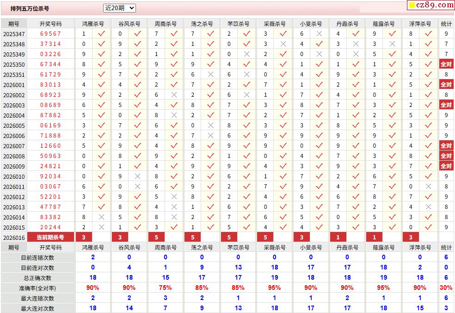Click the X mark for 采薇杀号 in row 2025348
The image size is (455, 313).
coord(283,44)
